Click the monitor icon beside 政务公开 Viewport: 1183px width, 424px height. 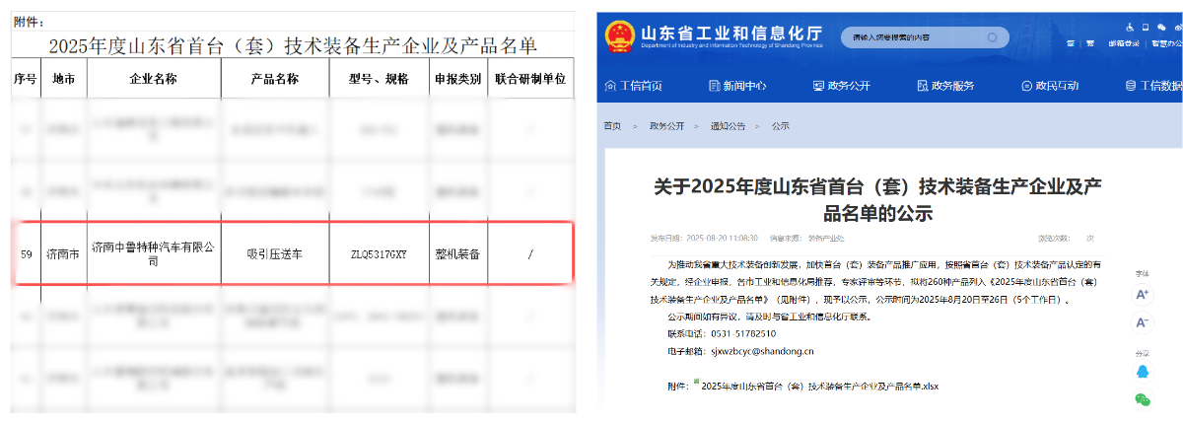click(x=817, y=86)
